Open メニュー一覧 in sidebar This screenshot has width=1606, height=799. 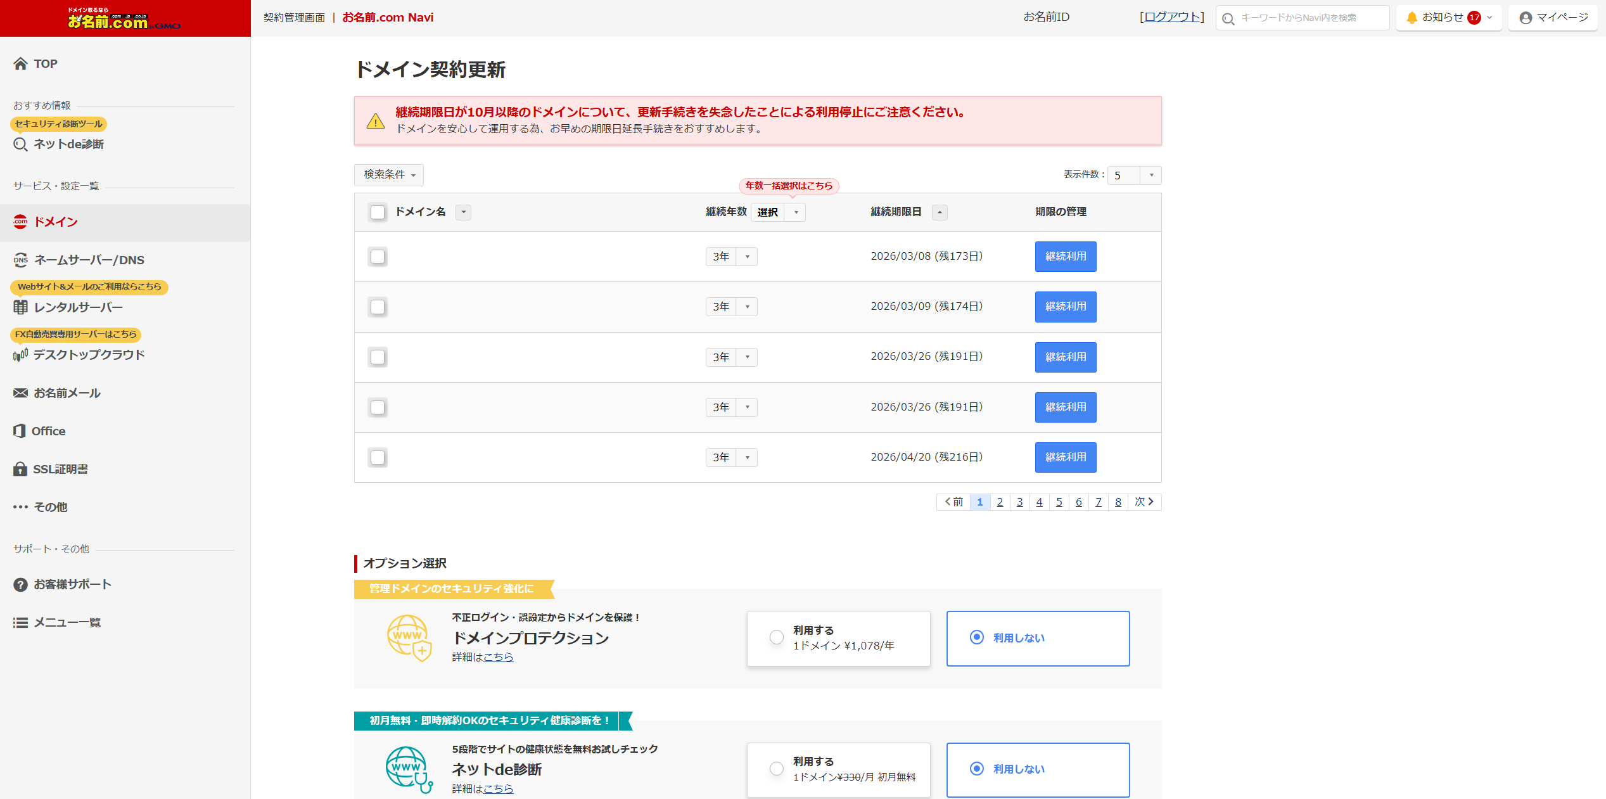[x=67, y=622]
